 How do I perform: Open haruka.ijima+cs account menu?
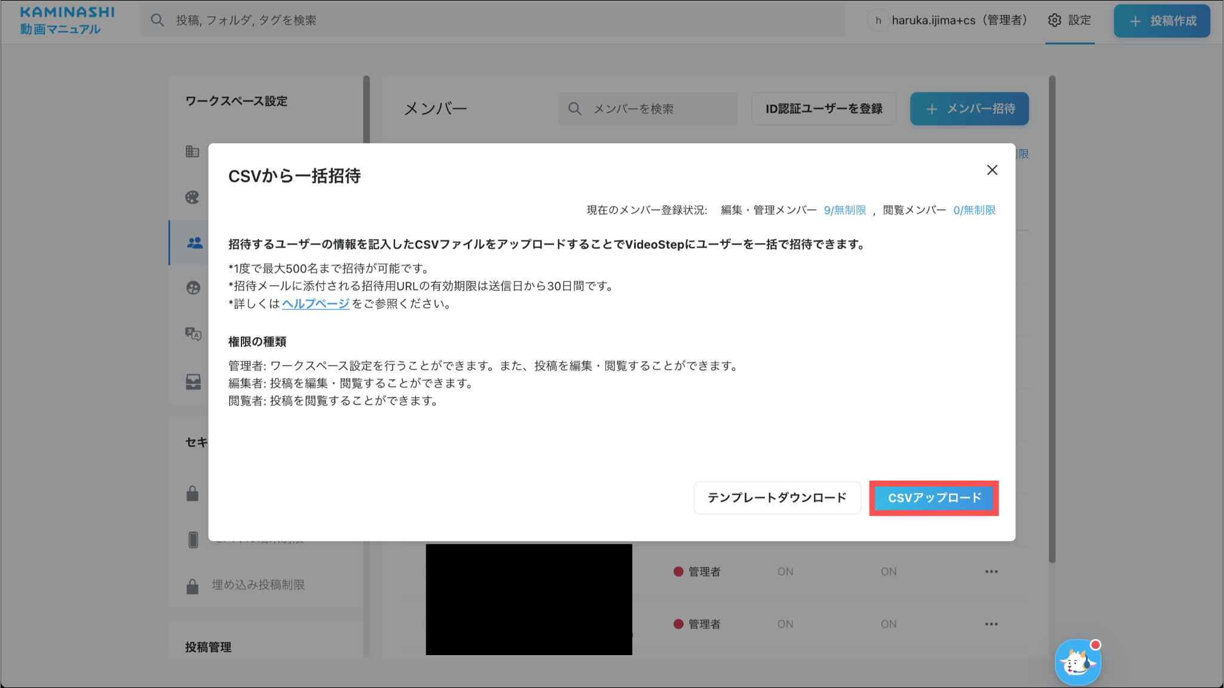click(948, 20)
